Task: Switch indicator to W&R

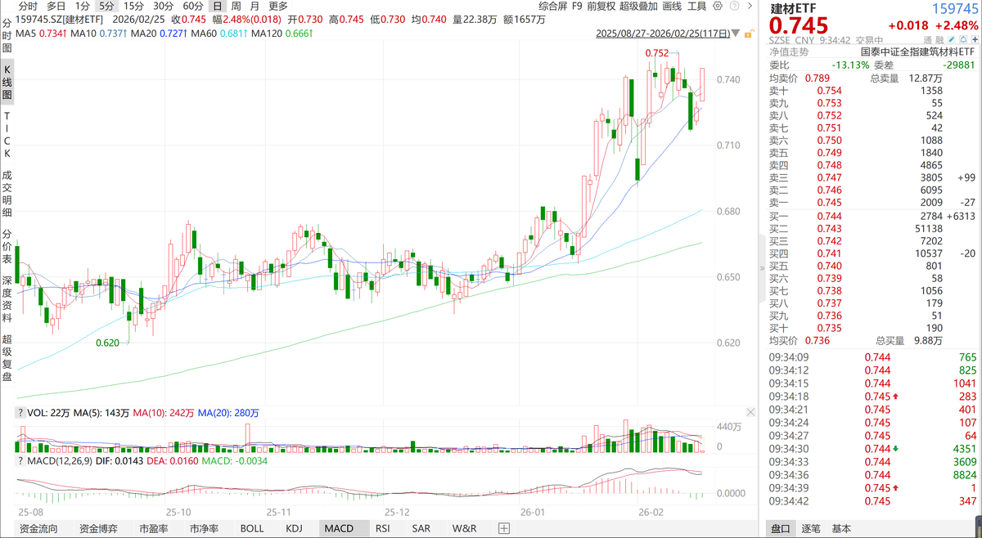Action: click(464, 529)
